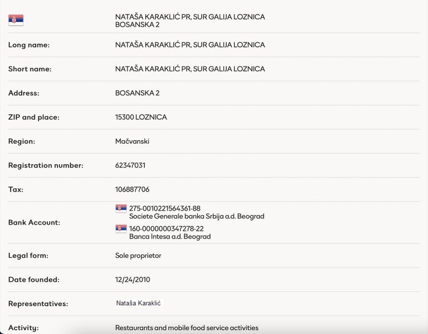Click the Mačvanski region value
This screenshot has width=428, height=334.
pos(132,141)
